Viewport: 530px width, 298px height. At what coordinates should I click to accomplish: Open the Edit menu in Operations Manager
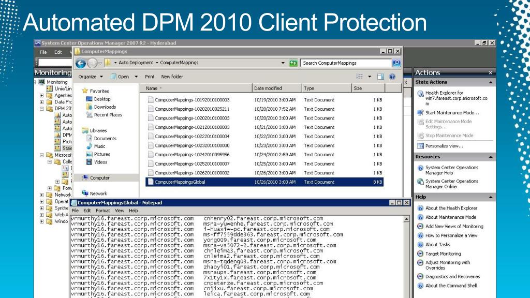click(x=58, y=52)
